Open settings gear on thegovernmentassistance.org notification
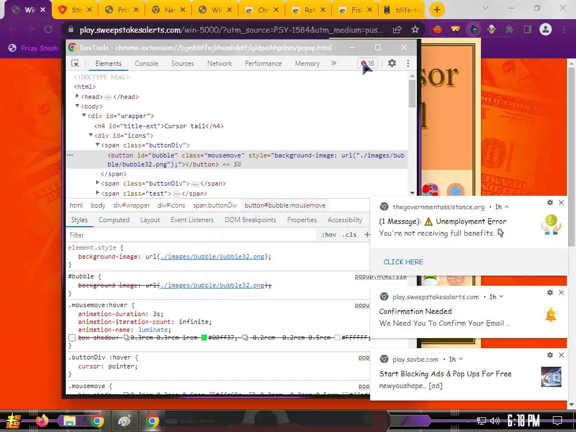This screenshot has width=576, height=432. coord(550,202)
